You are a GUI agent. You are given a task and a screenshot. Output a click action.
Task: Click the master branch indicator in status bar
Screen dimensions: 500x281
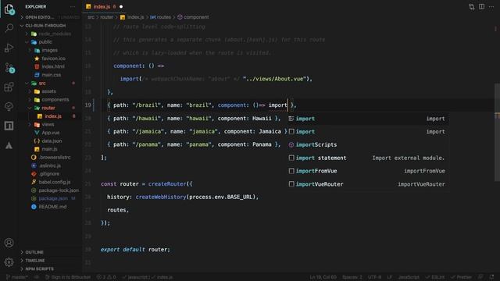(17, 277)
